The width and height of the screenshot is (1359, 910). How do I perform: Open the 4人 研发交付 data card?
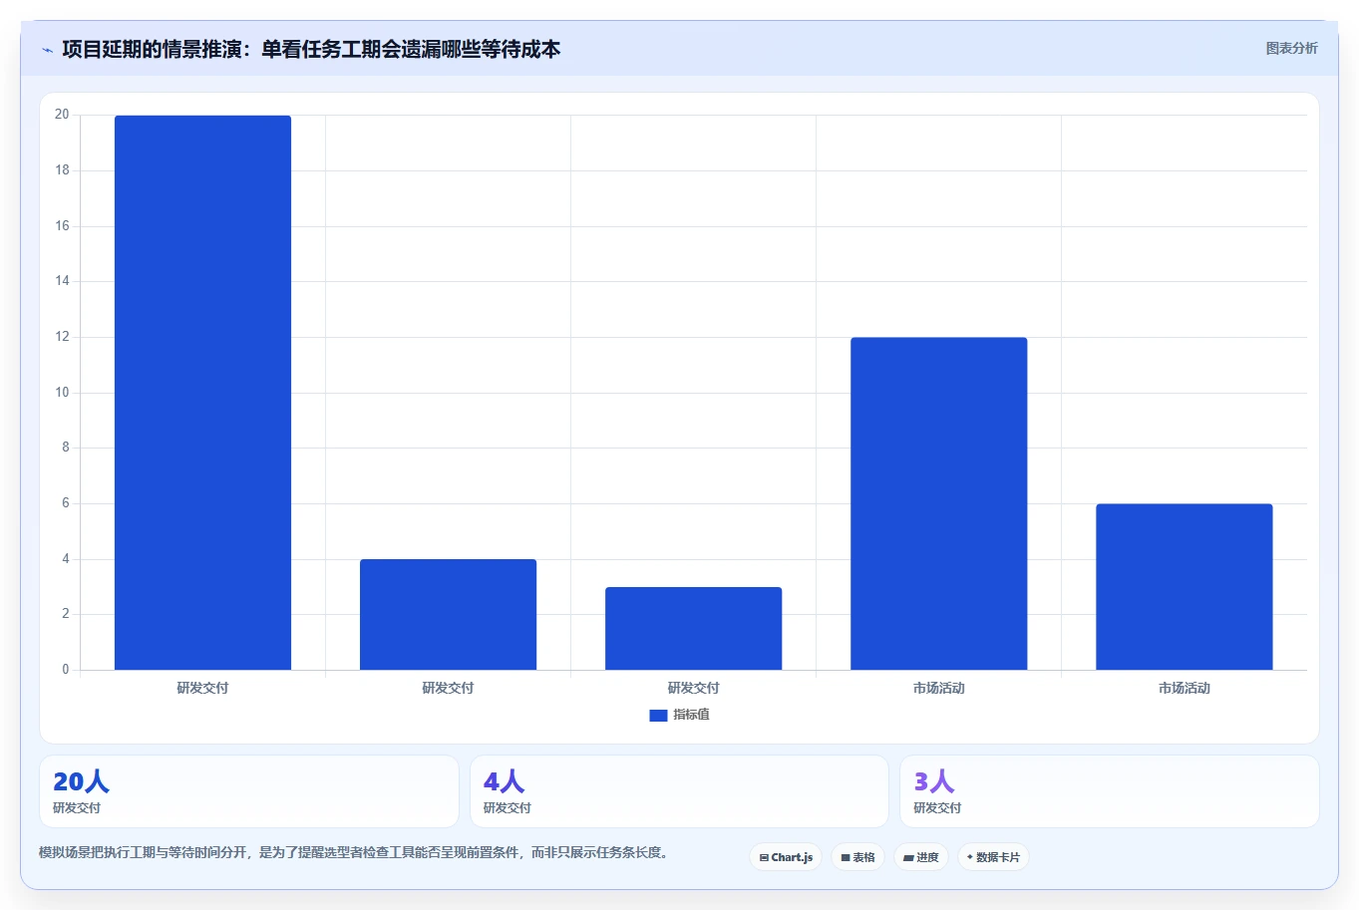[x=679, y=791]
